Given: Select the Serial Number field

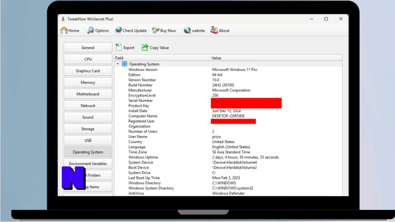Looking at the screenshot, I should 140,101.
